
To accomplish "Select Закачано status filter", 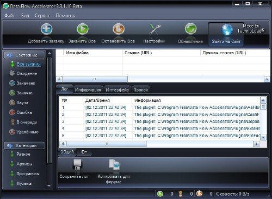I will (x=26, y=83).
